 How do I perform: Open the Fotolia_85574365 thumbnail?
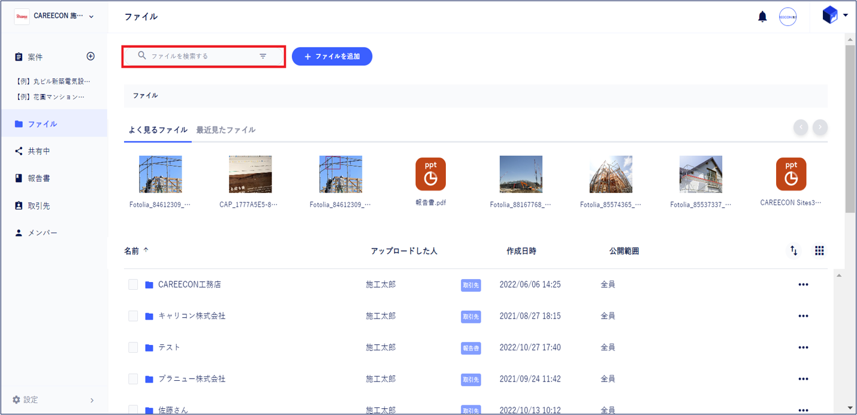(611, 174)
